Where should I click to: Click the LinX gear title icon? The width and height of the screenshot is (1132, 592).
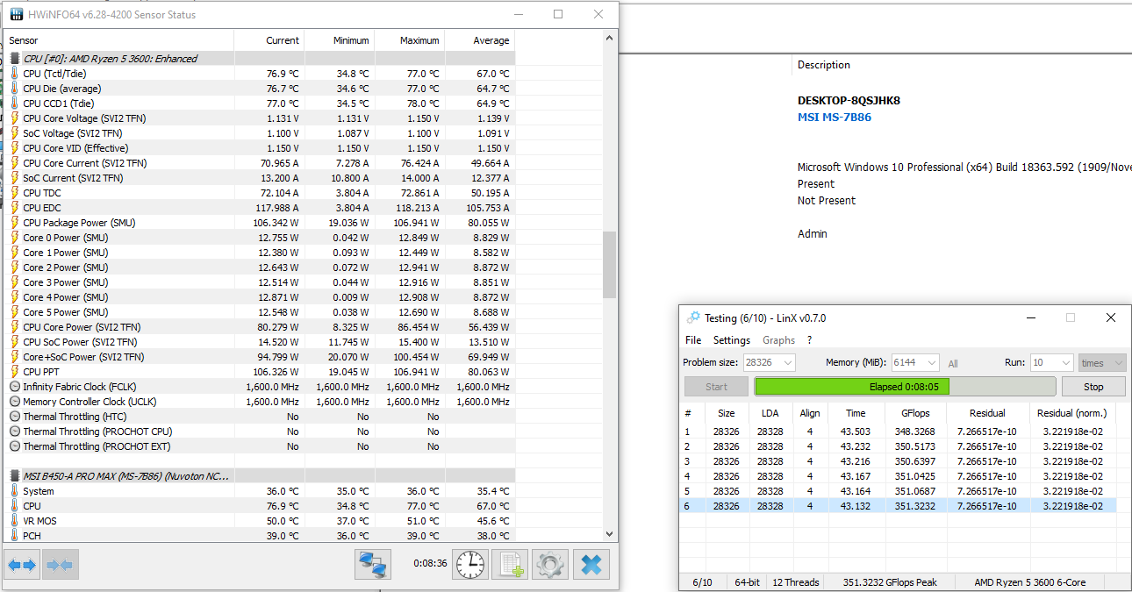tap(693, 317)
